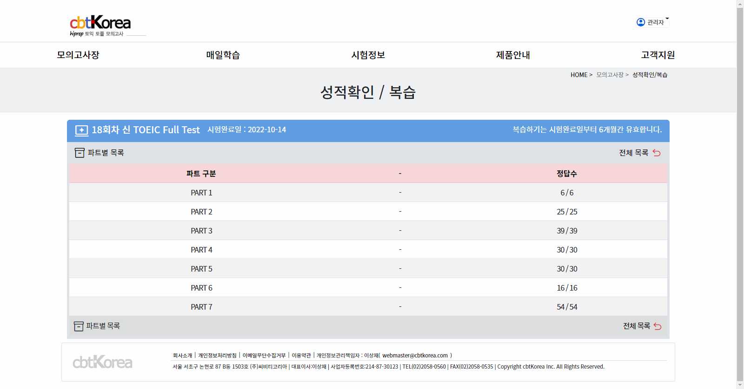
Task: Click score 39/39 for PART 3
Action: pyautogui.click(x=567, y=231)
